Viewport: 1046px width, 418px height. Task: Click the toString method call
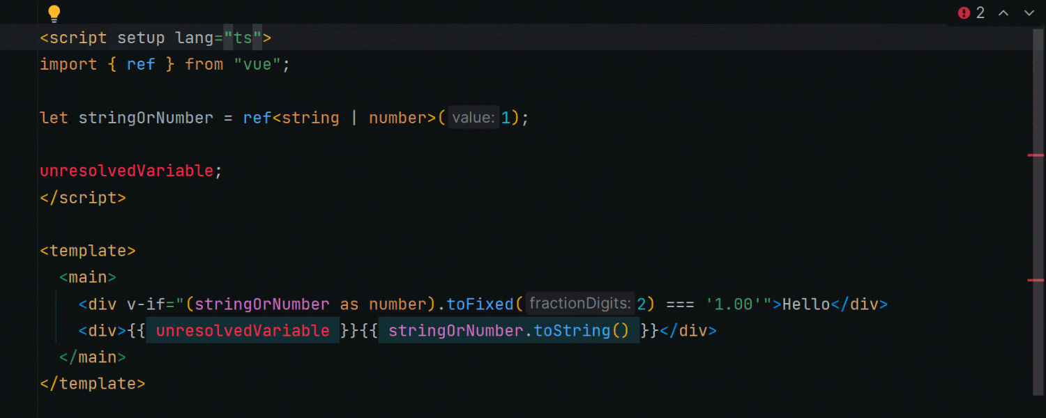click(572, 330)
